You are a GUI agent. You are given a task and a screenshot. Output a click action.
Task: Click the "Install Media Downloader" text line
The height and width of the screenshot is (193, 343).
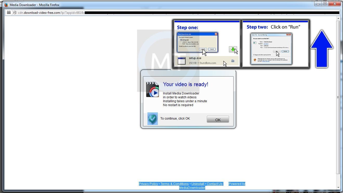click(181, 93)
